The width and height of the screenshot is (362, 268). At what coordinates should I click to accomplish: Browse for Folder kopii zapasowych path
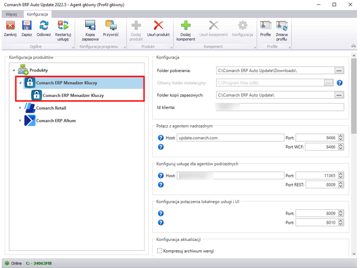pyautogui.click(x=339, y=95)
